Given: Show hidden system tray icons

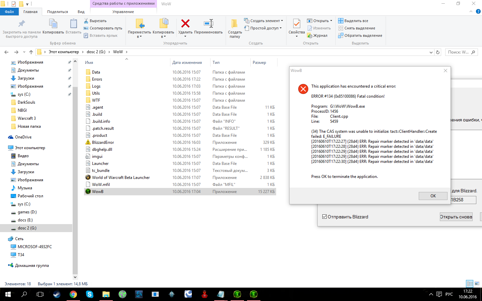Looking at the screenshot, I should [x=431, y=294].
